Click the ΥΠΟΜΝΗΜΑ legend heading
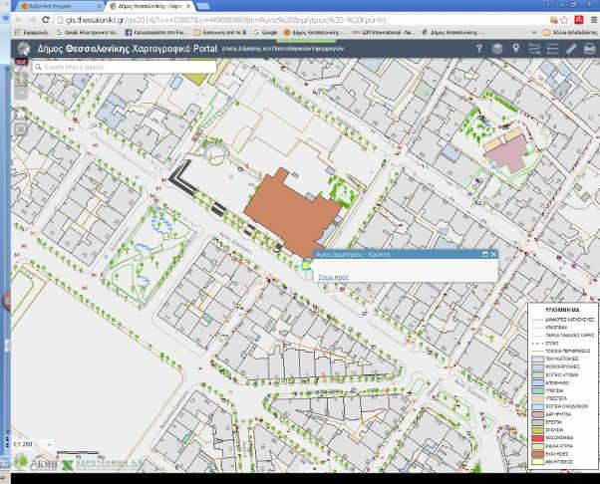This screenshot has height=484, width=600. pyautogui.click(x=562, y=310)
